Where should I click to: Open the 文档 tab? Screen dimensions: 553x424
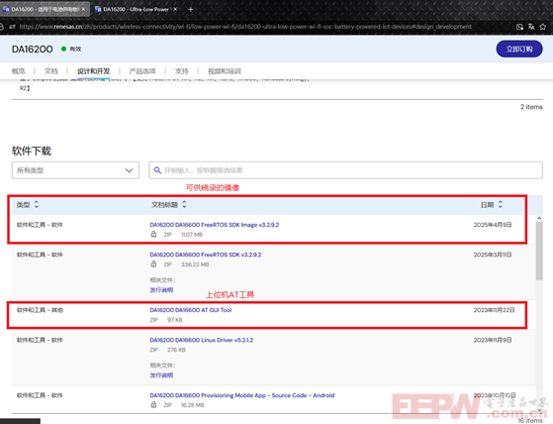tap(50, 71)
